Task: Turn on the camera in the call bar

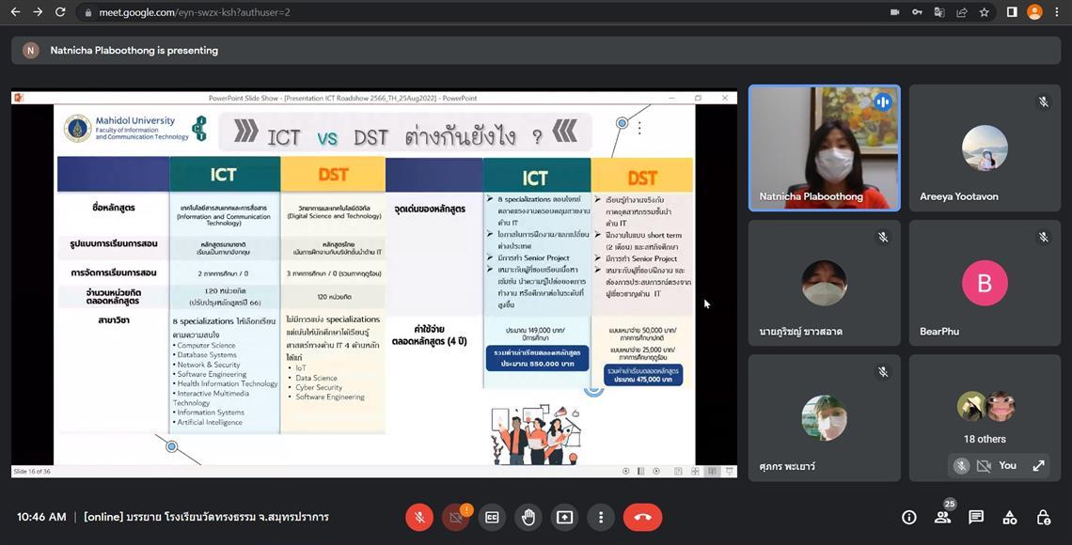Action: (456, 517)
